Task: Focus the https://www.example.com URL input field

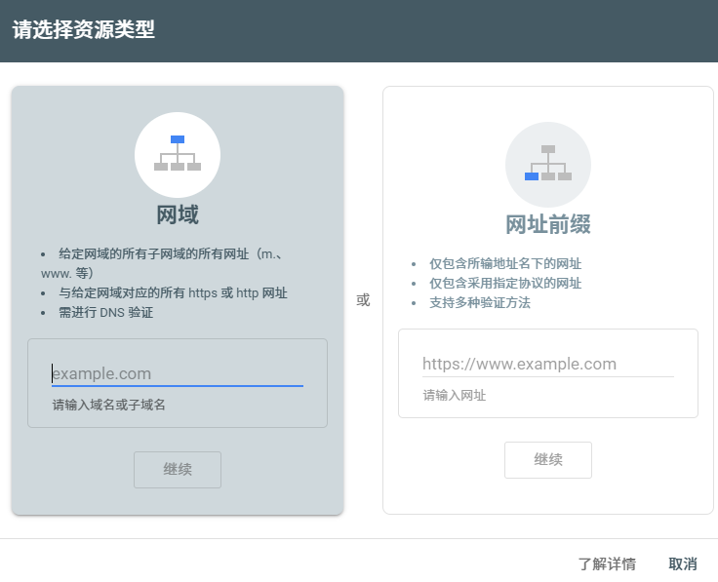Action: tap(547, 364)
